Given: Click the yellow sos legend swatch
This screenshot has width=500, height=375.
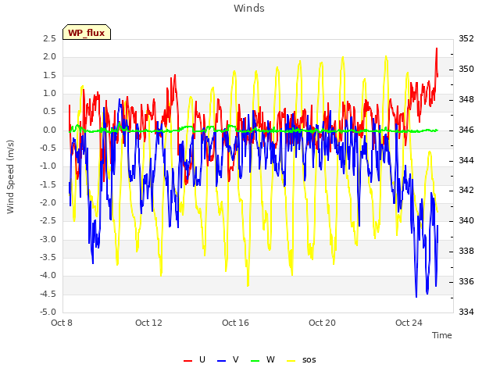Looking at the screenshot, I should [291, 361].
